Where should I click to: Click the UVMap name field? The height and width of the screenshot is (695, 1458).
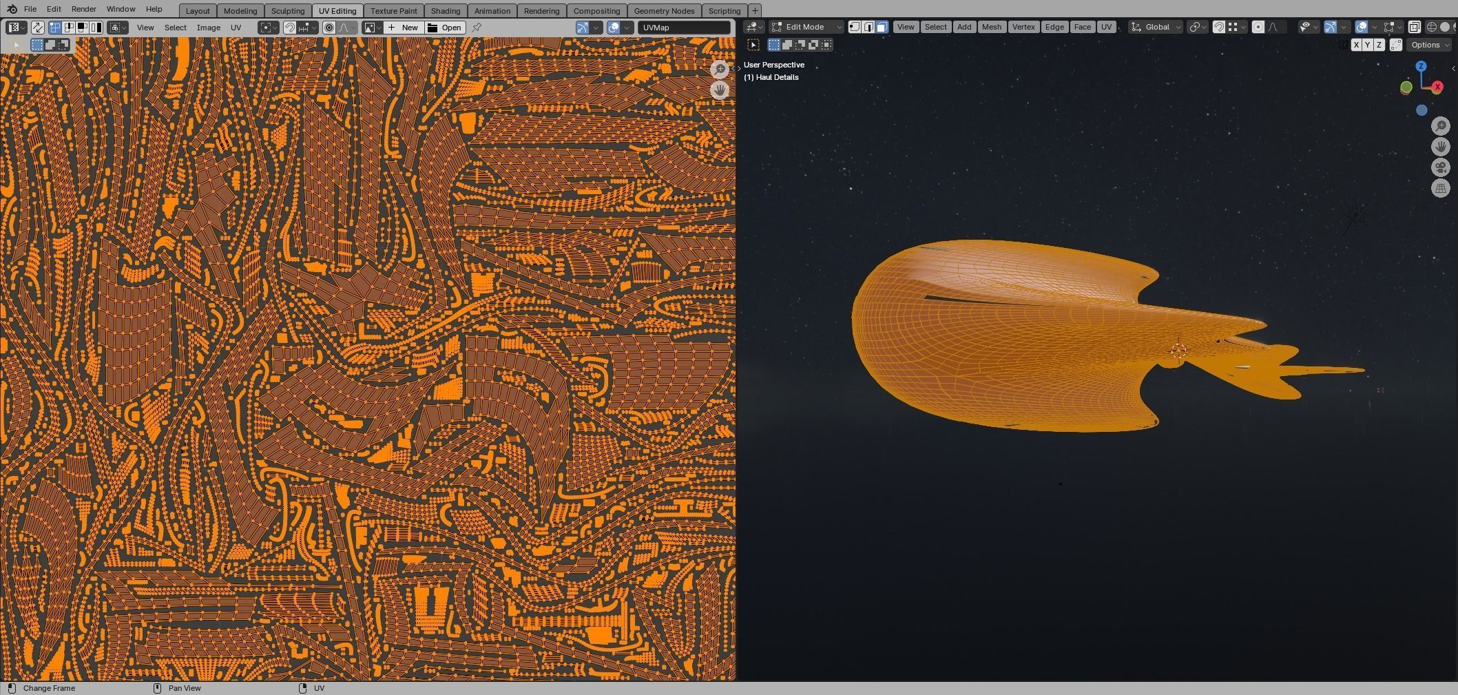[x=684, y=28]
